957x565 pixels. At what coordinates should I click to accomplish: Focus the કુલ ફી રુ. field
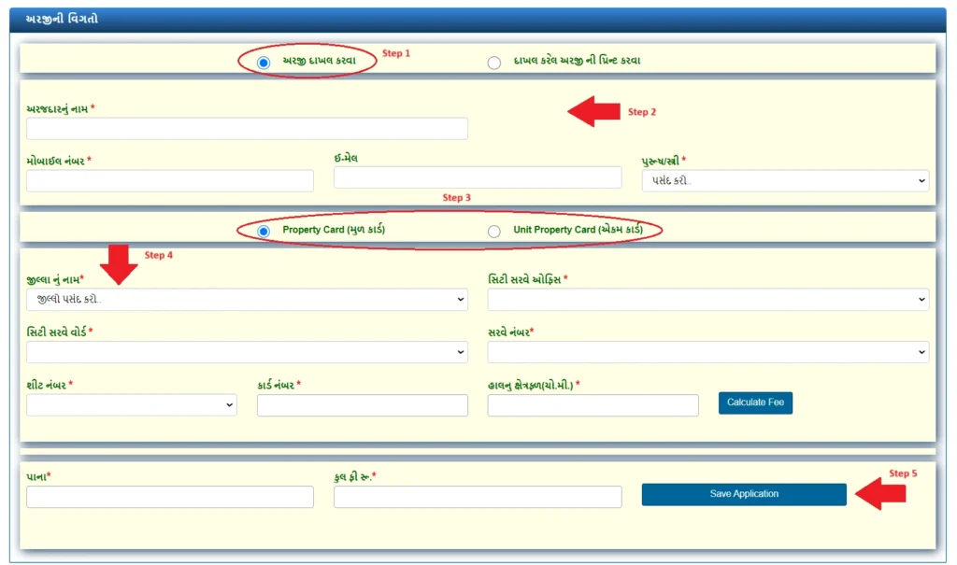(477, 497)
